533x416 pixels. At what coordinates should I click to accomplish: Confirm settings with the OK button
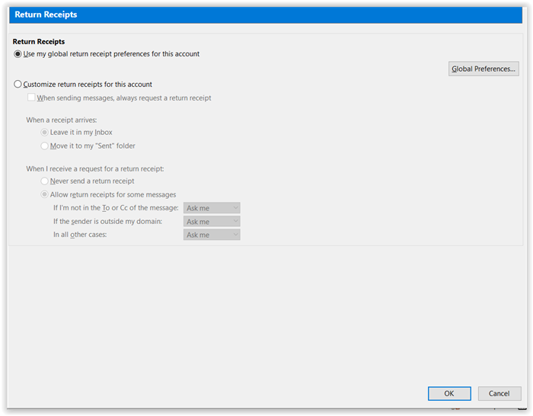pyautogui.click(x=449, y=393)
